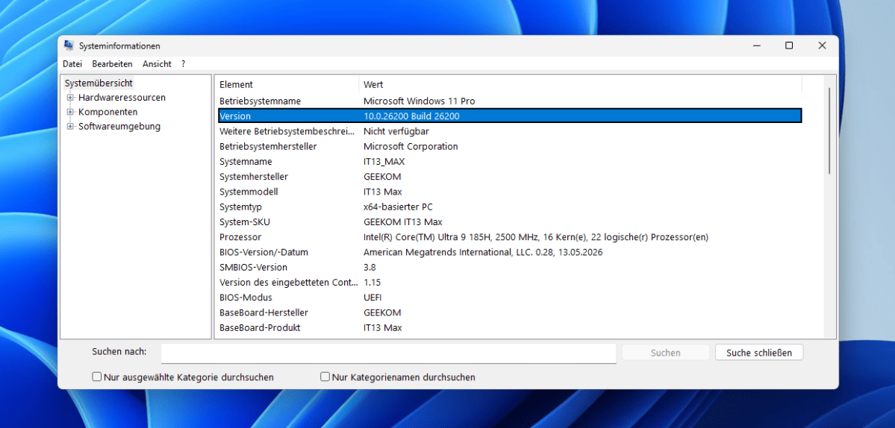Select the Systemtyp row

click(510, 207)
